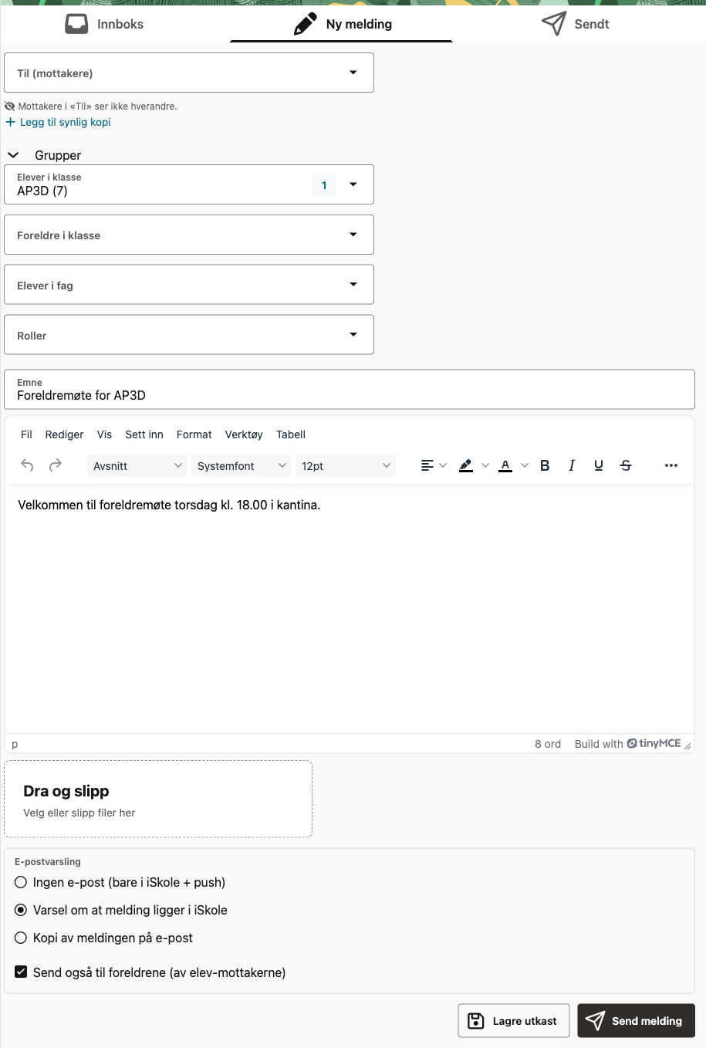Viewport: 706px width, 1048px height.
Task: Toggle underline formatting
Action: pos(599,465)
